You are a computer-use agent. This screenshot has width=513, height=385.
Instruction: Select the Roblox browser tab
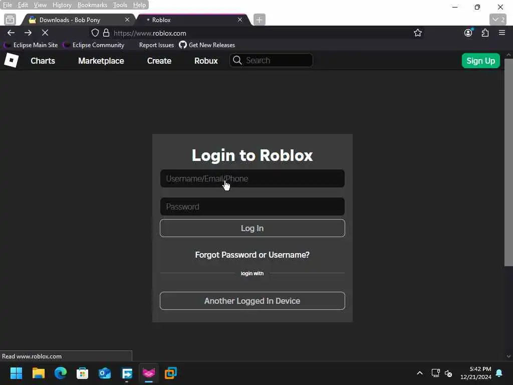point(193,20)
